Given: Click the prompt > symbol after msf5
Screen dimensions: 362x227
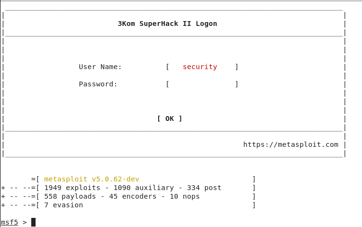Looking at the screenshot, I should [25, 222].
